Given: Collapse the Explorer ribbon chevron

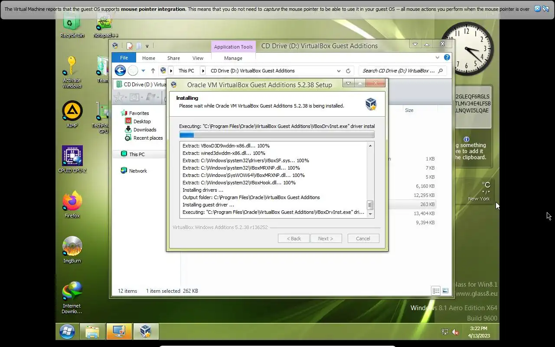Looking at the screenshot, I should click(437, 57).
